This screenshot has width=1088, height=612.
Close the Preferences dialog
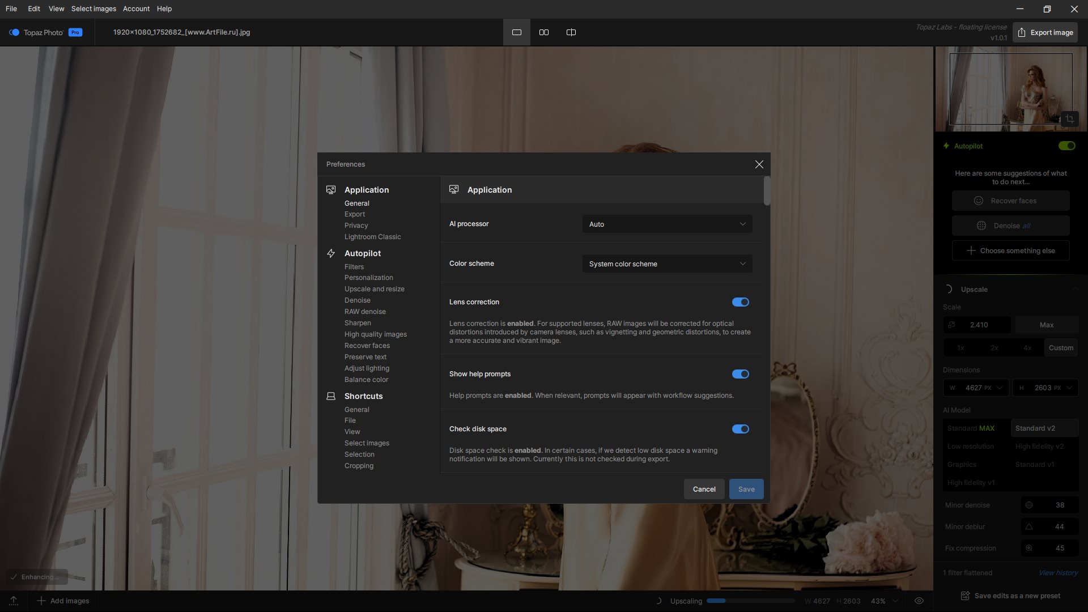[x=759, y=164]
